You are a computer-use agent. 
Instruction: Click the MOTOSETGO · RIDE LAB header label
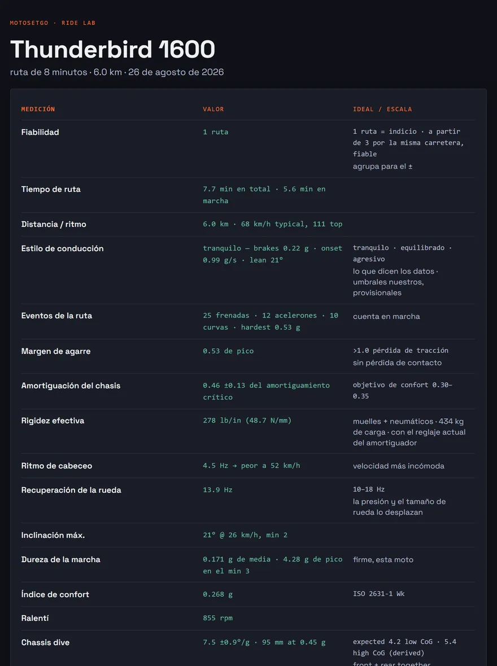point(53,23)
